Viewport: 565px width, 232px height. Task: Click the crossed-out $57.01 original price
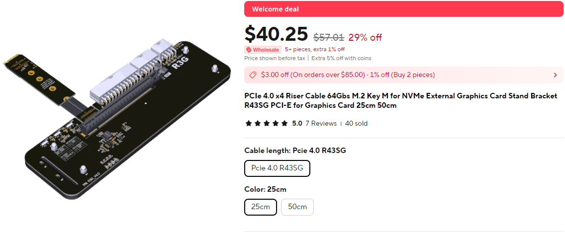(328, 37)
